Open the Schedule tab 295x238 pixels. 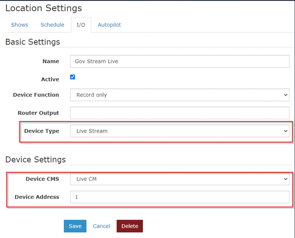[52, 25]
